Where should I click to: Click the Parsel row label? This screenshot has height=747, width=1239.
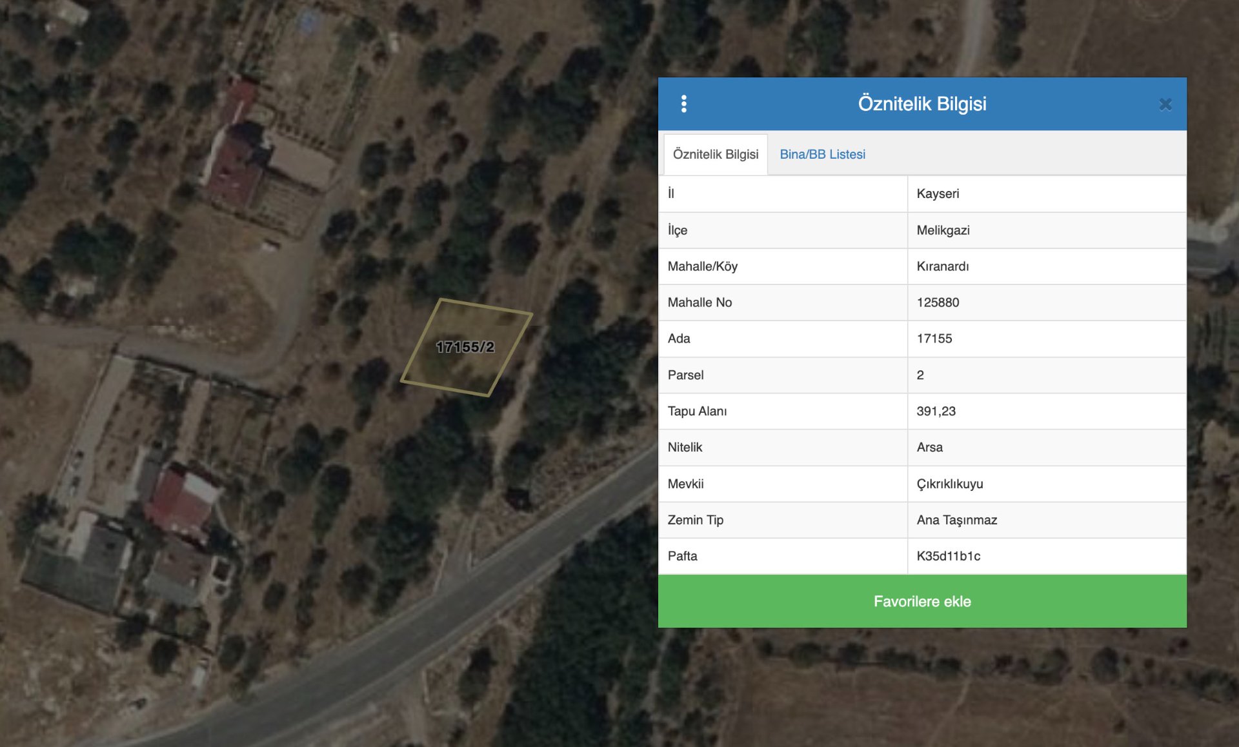coord(685,375)
